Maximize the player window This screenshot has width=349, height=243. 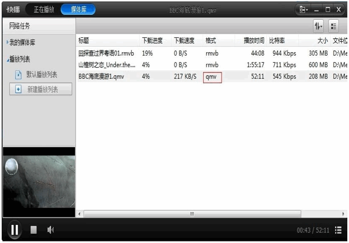pos(328,10)
